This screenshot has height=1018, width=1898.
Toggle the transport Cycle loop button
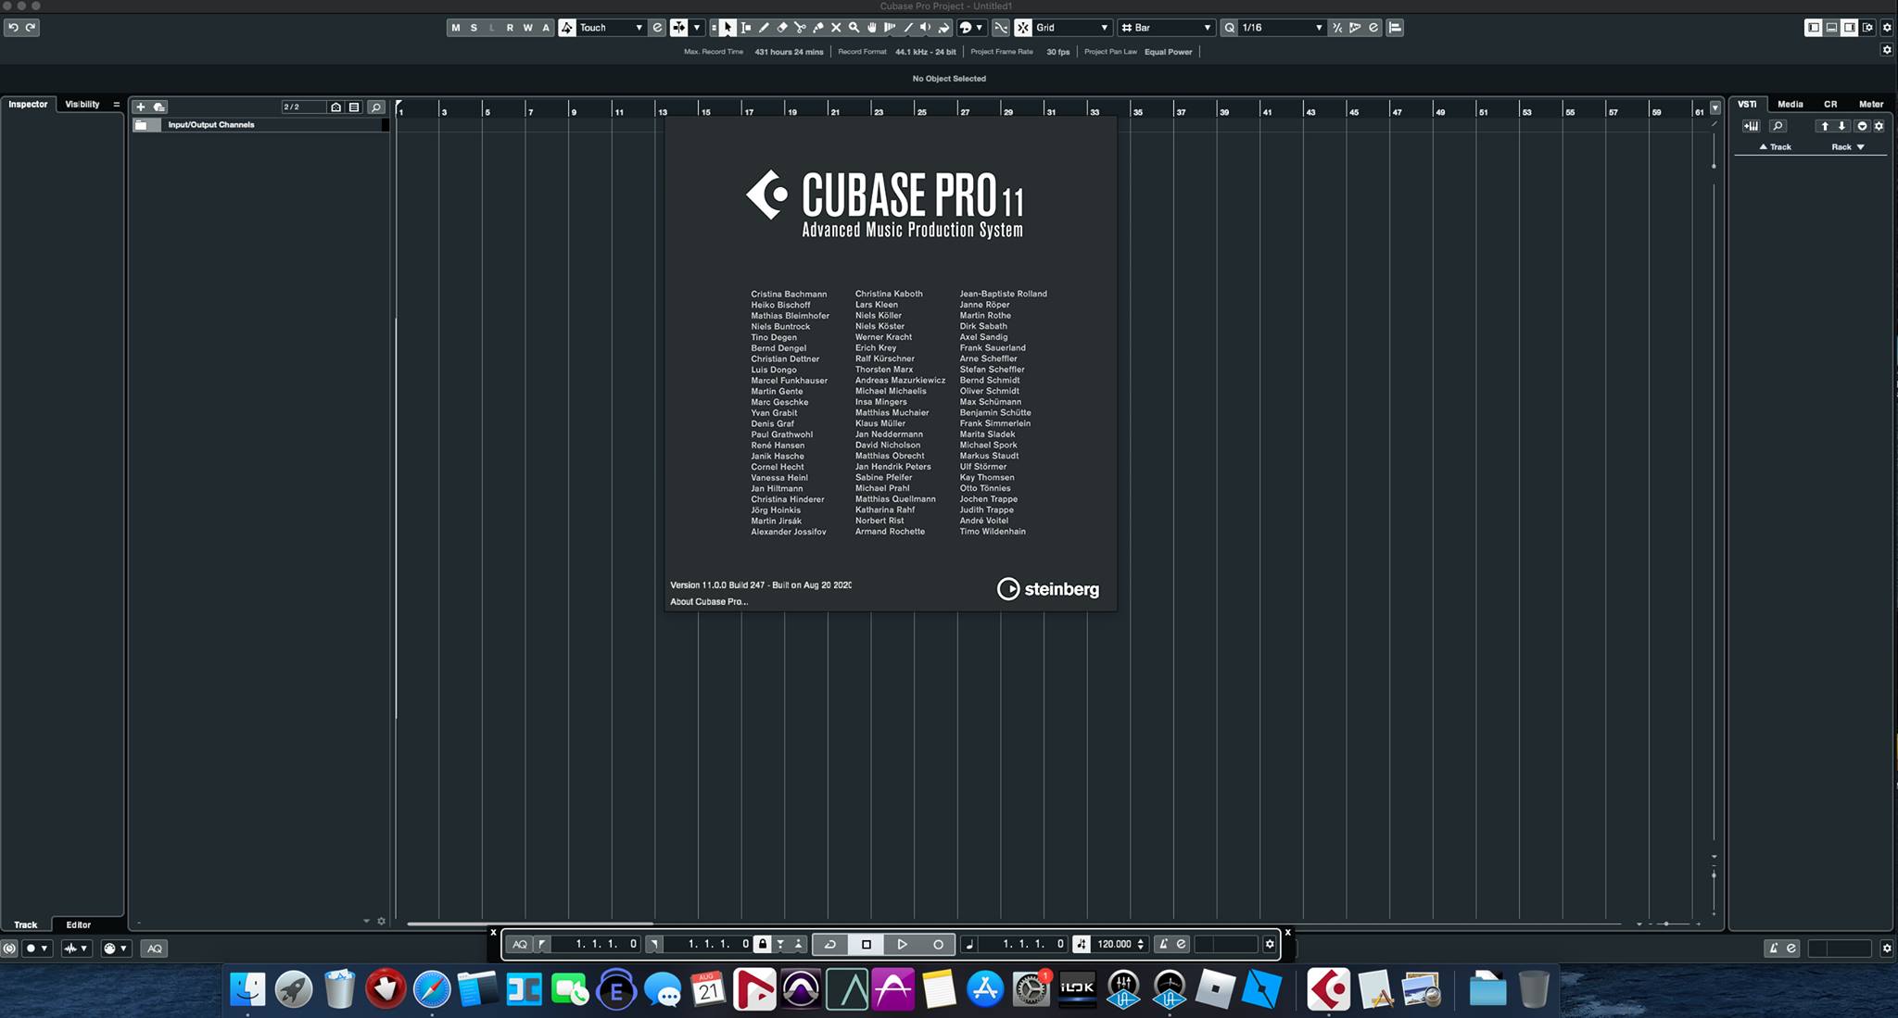click(830, 944)
